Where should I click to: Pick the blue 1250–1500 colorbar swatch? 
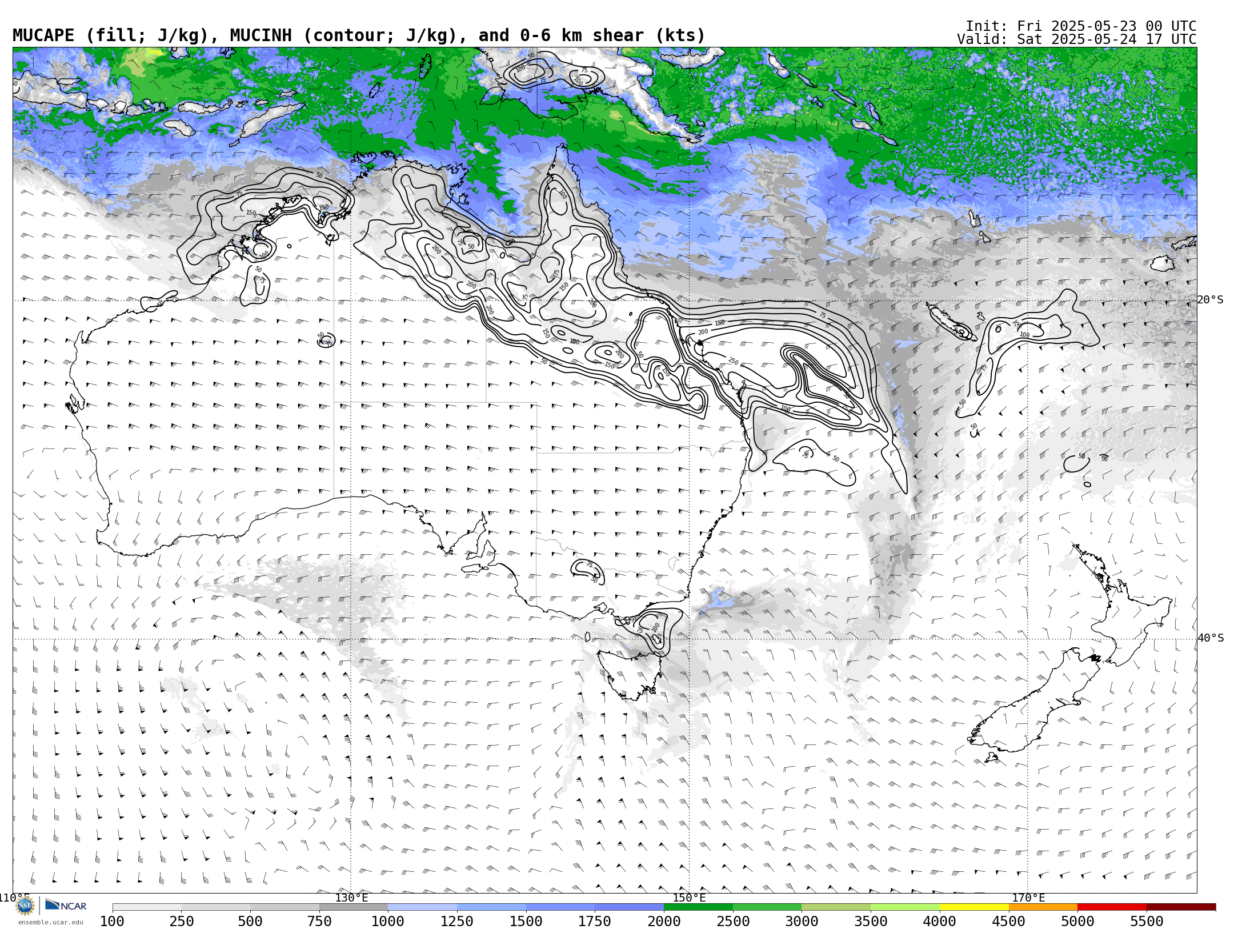pos(491,907)
